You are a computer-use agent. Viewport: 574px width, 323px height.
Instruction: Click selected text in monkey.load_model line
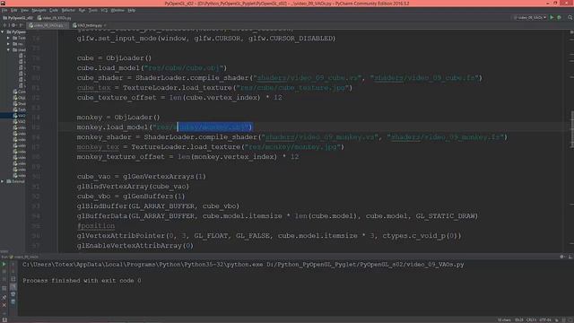click(x=214, y=127)
